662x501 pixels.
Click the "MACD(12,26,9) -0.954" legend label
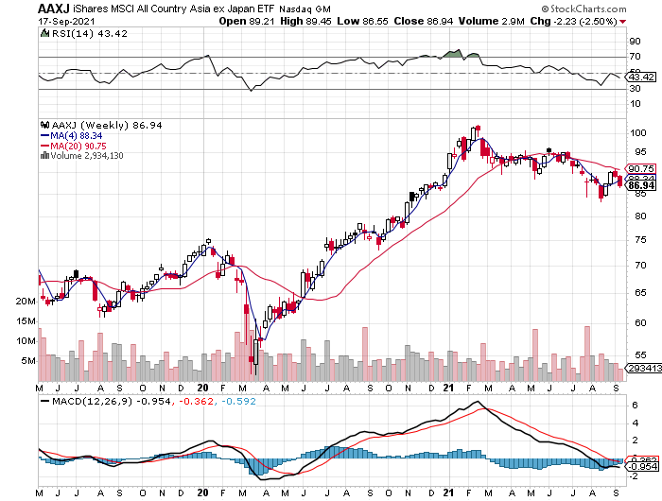[111, 401]
